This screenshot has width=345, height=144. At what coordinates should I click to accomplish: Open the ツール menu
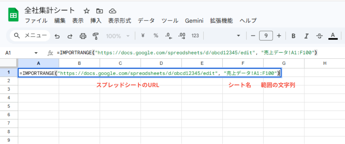170,20
